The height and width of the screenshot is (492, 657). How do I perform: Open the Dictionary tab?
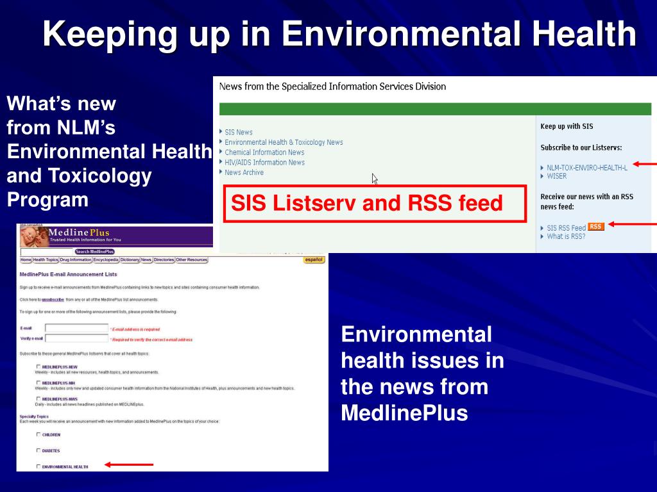[130, 260]
